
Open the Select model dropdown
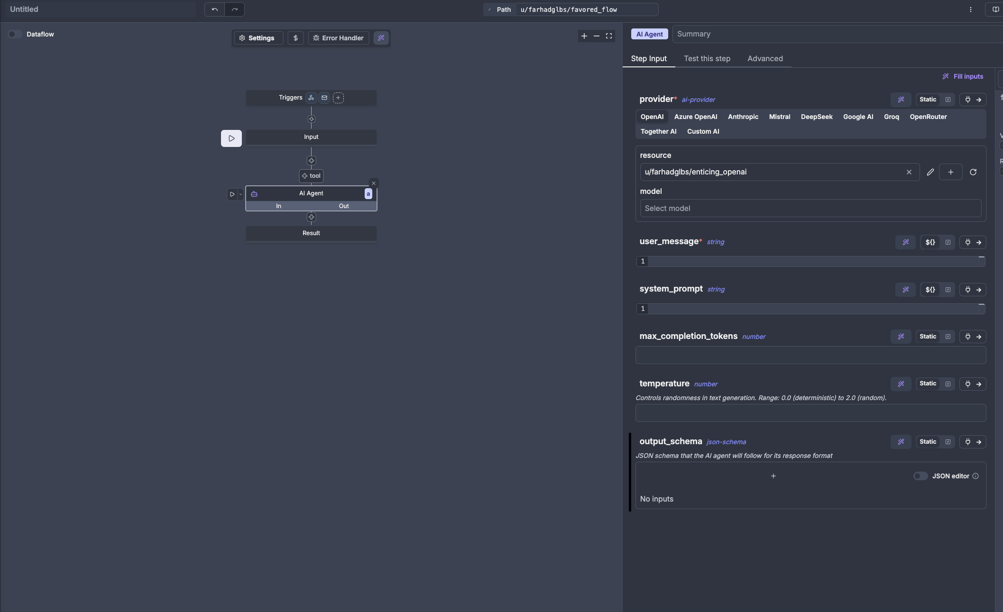810,208
